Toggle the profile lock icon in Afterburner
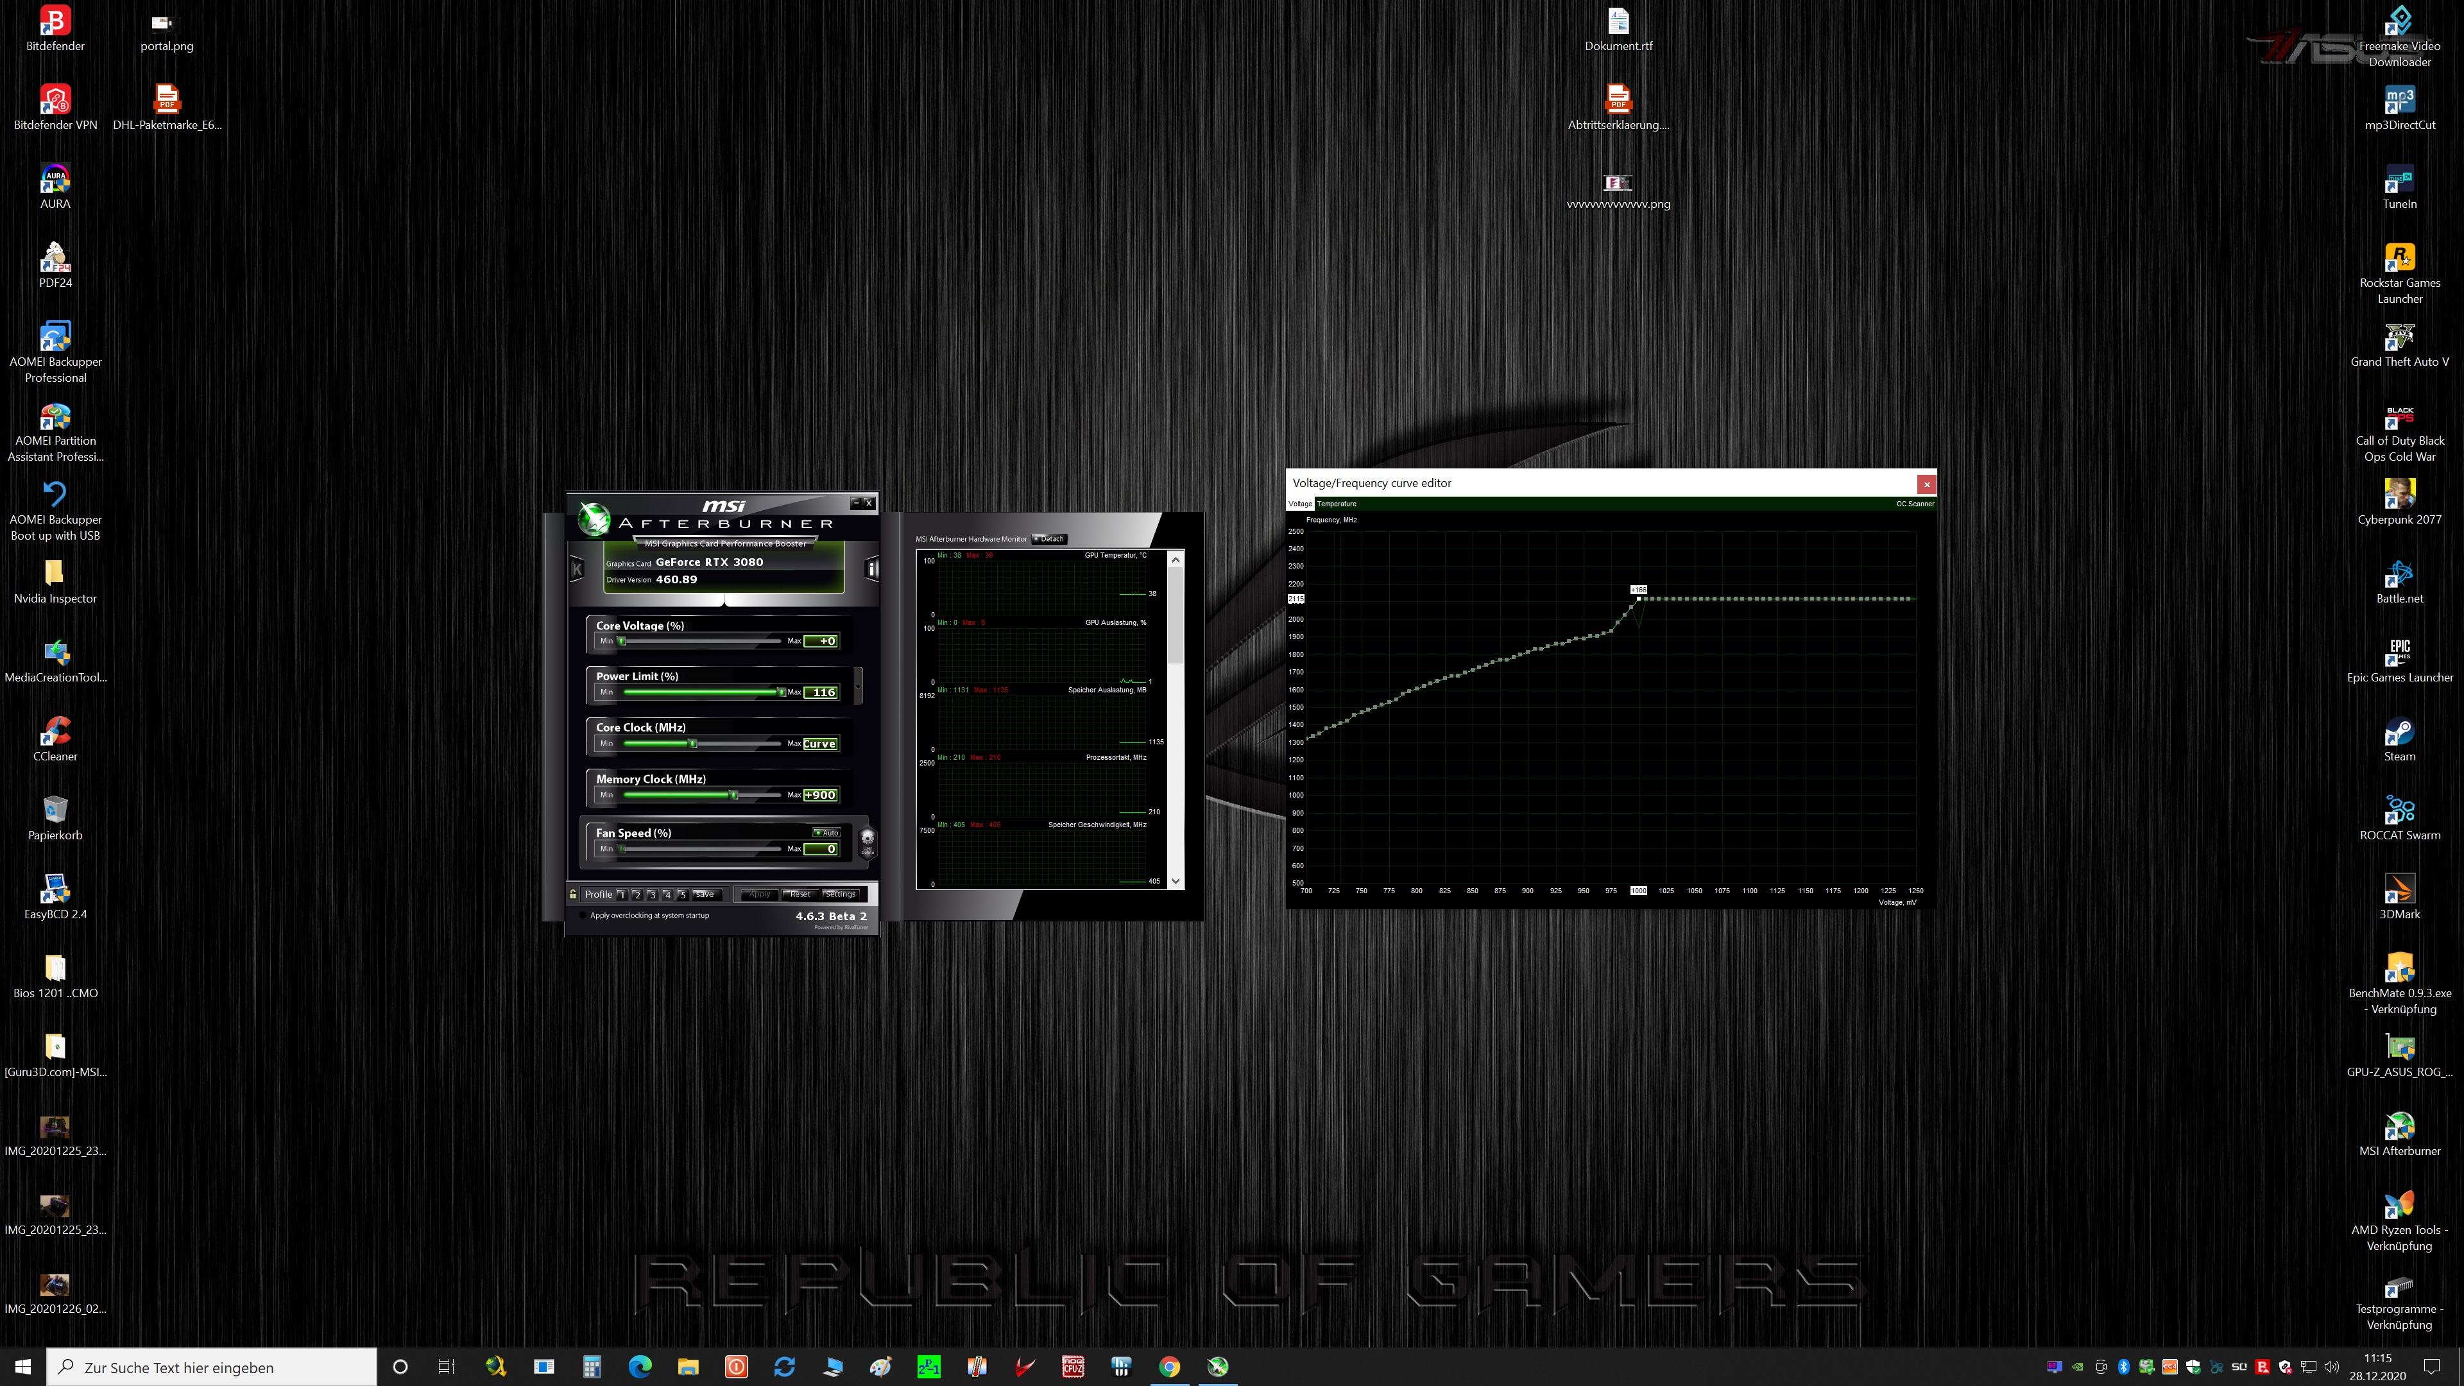Screen dimensions: 2464x1386 [573, 894]
